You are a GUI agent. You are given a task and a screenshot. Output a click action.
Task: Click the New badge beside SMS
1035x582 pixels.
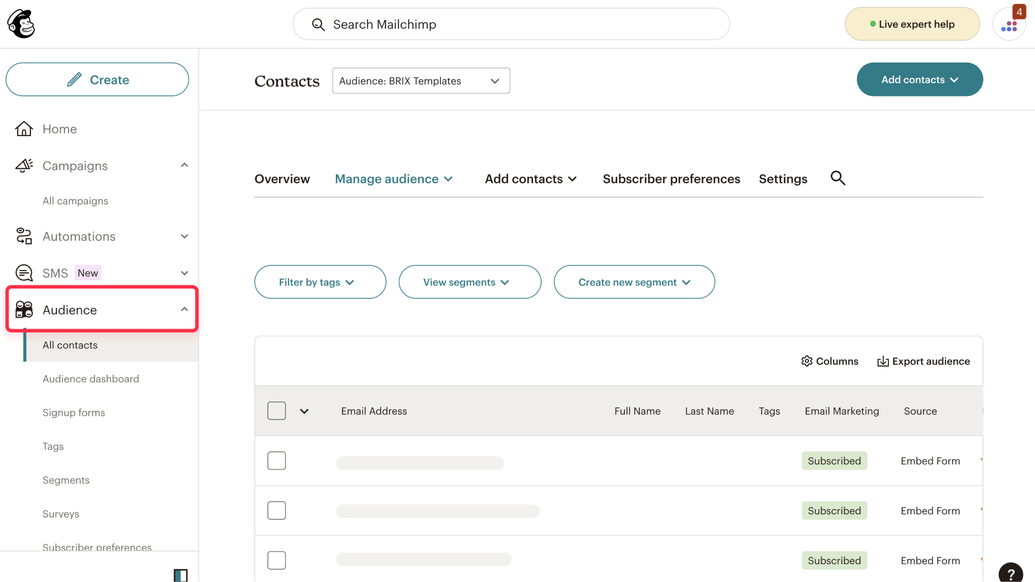[88, 273]
